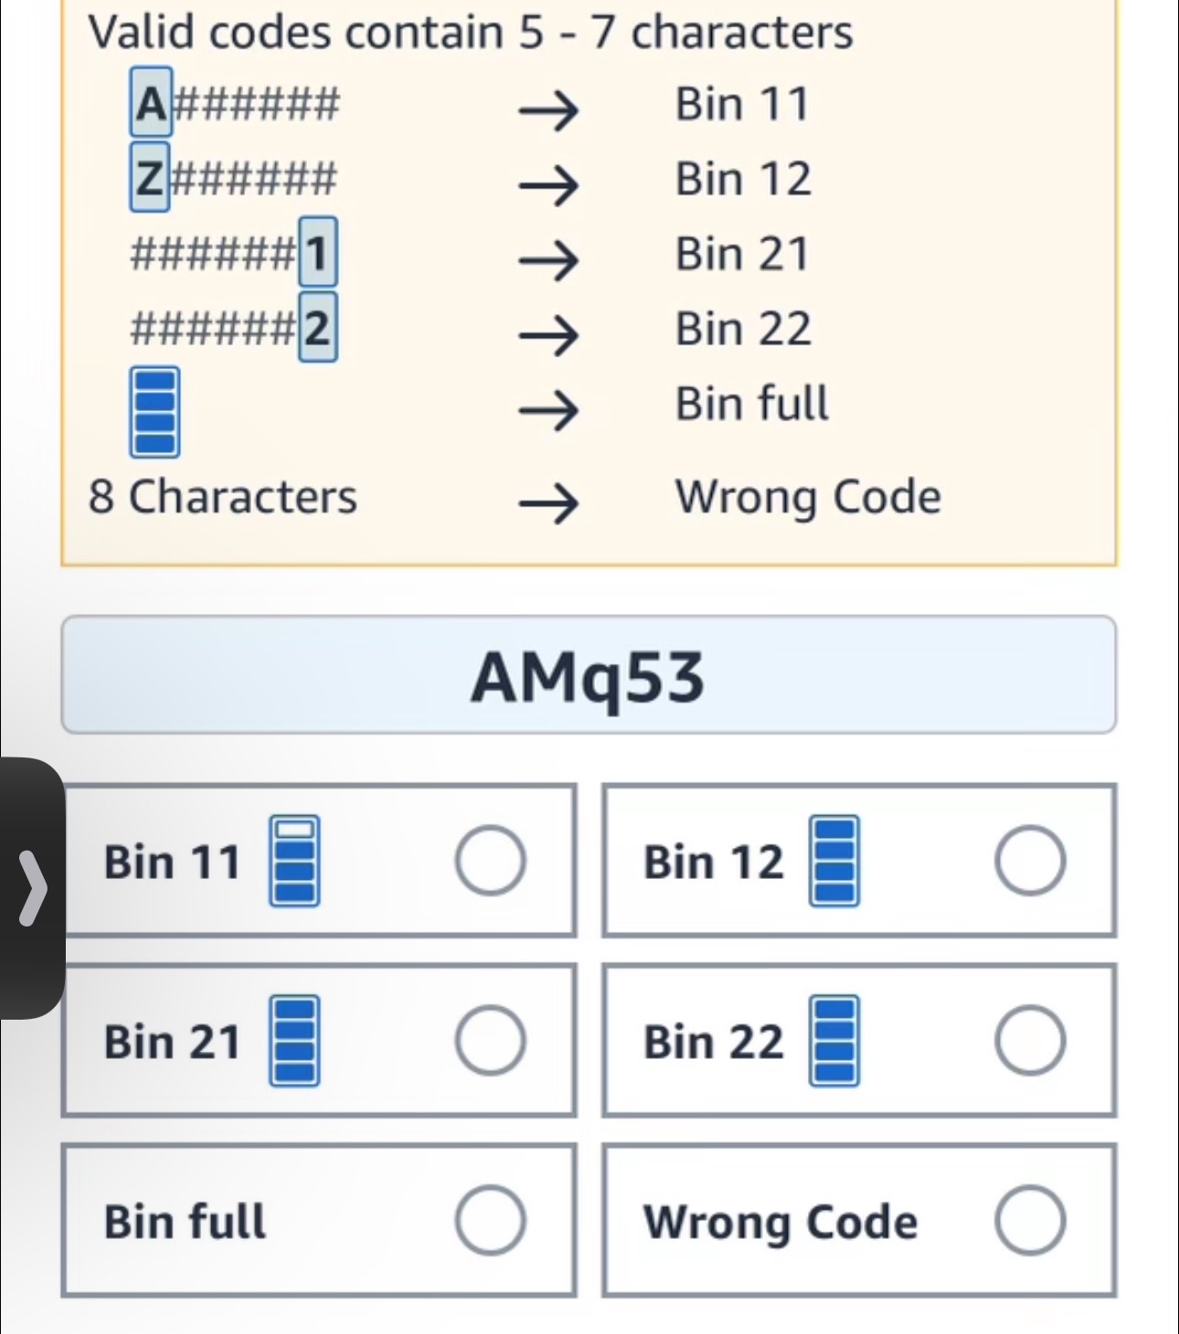1179x1334 pixels.
Task: Click the Bin 11 fill-level icon
Action: 294,860
